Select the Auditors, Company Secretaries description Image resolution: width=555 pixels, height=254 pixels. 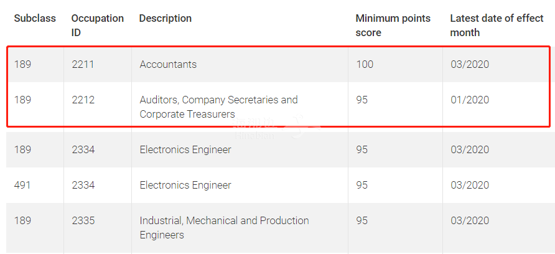point(219,107)
